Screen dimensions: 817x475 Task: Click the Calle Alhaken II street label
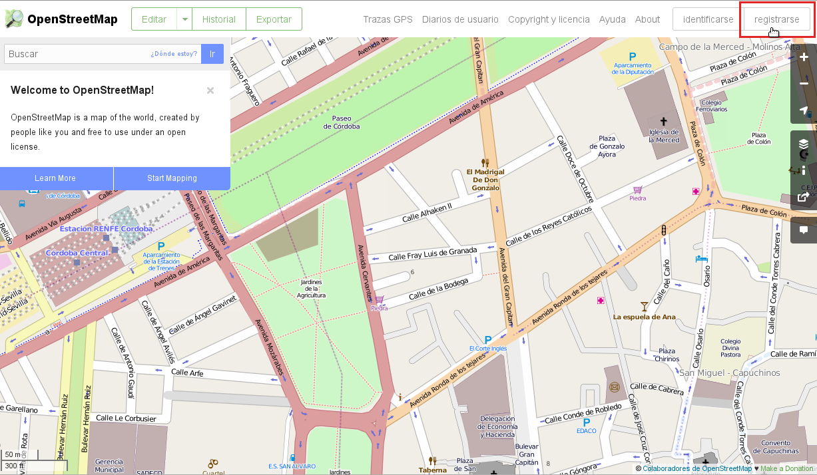point(427,212)
